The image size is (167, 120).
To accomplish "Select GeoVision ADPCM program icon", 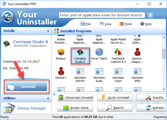I will point(80,71).
